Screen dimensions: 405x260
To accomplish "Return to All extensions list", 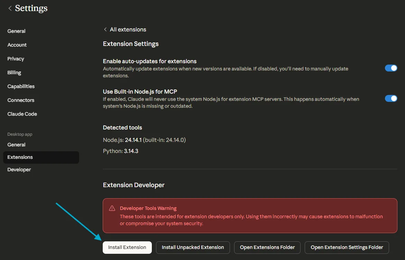I will point(127,29).
